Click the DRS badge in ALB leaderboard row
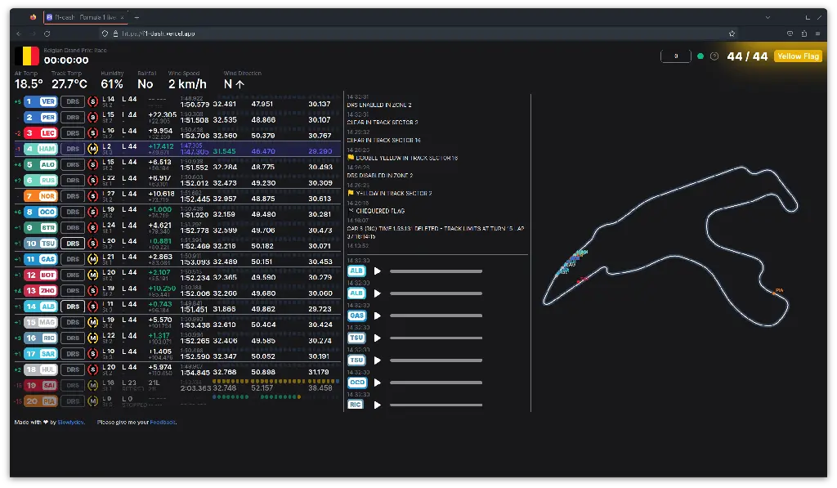The width and height of the screenshot is (837, 488). [x=73, y=307]
